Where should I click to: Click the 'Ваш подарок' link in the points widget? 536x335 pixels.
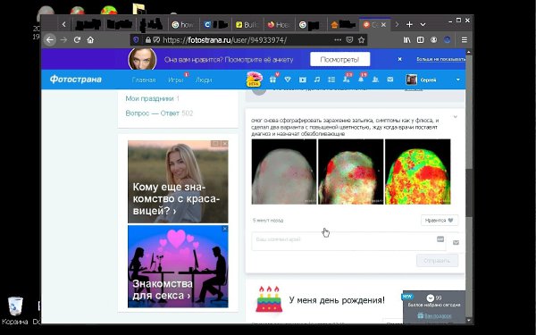click(434, 316)
